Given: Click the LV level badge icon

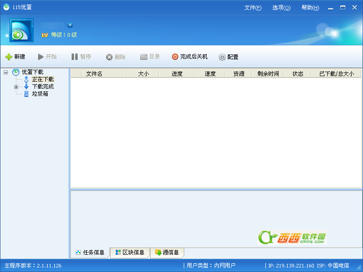Looking at the screenshot, I should pos(44,35).
